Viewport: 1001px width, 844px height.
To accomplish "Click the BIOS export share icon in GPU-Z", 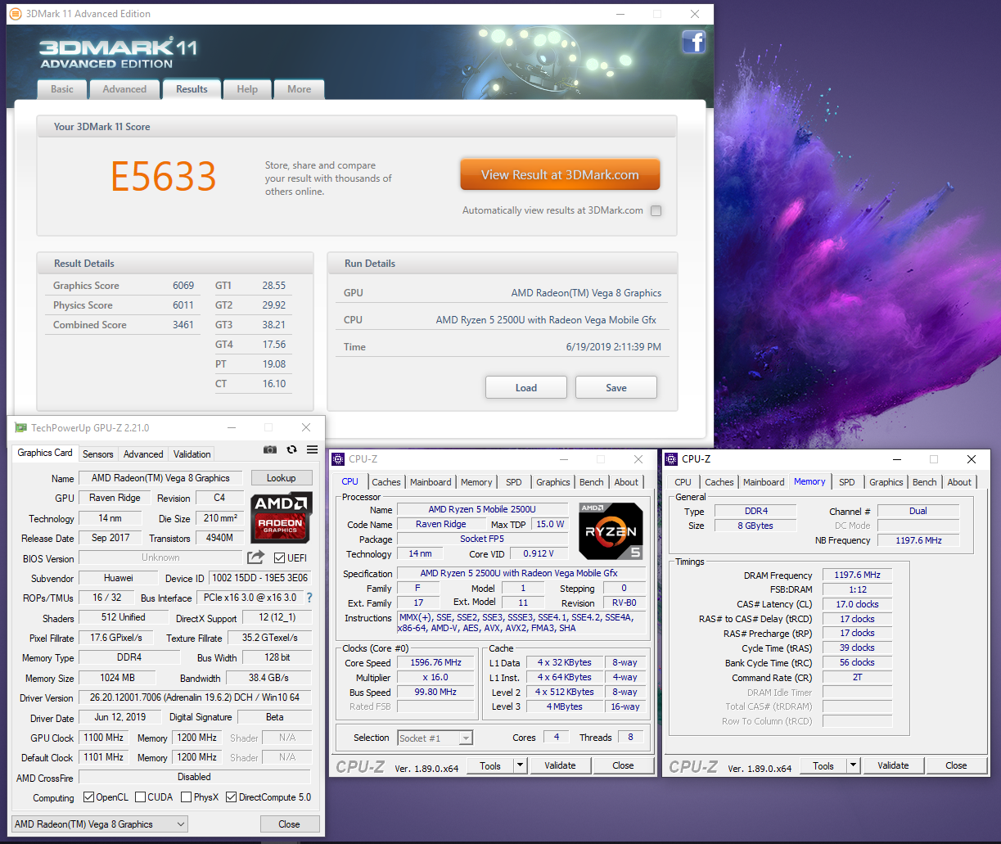I will 256,557.
